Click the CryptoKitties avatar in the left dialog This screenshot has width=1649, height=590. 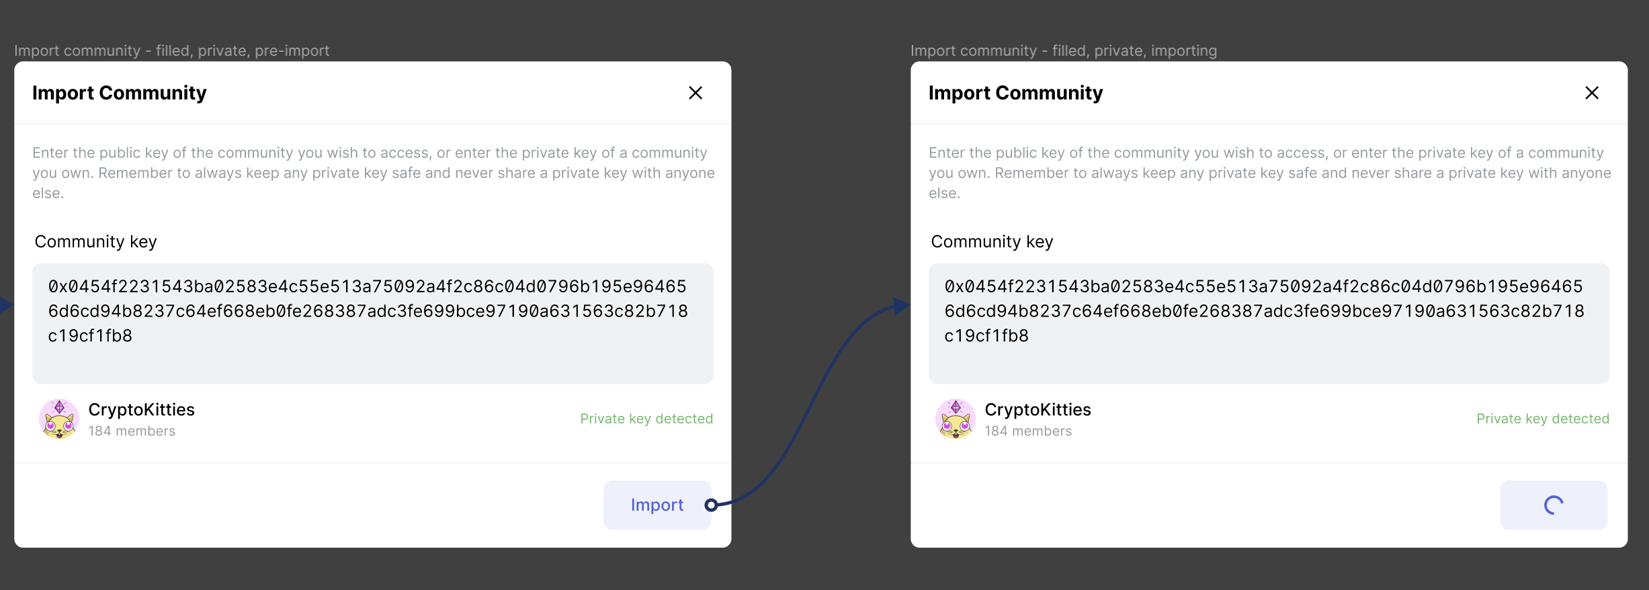pyautogui.click(x=59, y=418)
